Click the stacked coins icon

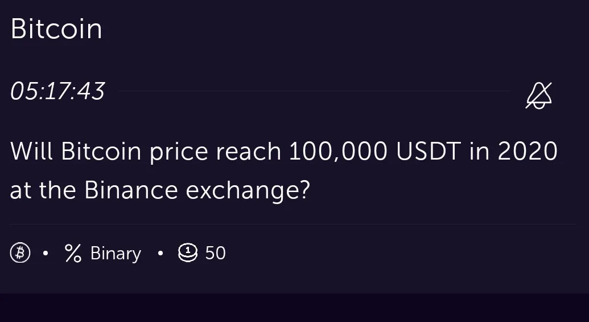coord(187,252)
